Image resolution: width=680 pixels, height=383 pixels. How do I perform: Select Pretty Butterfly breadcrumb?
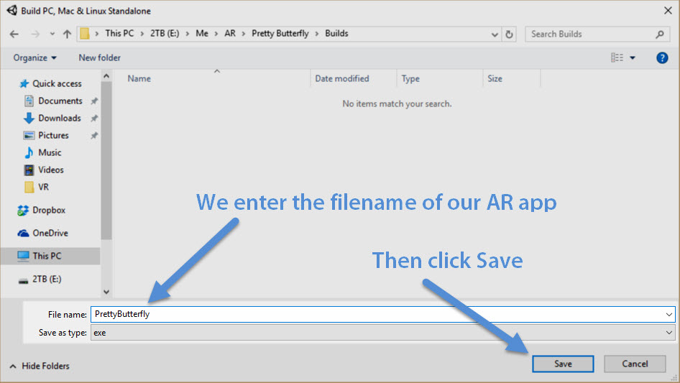(x=280, y=33)
